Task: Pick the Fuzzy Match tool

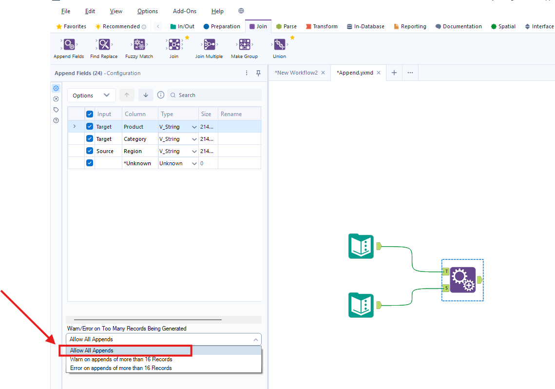Action: (x=139, y=45)
